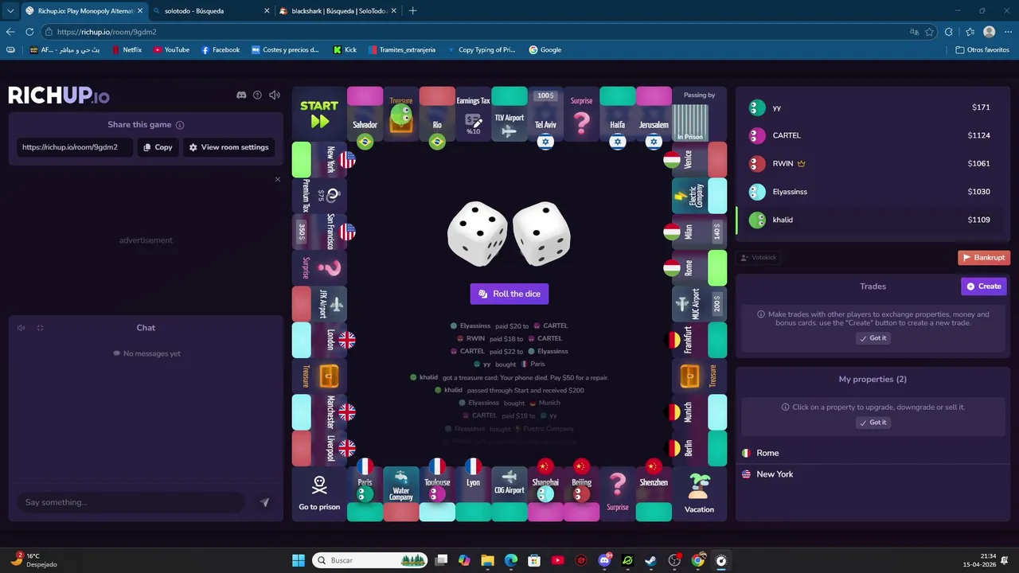
Task: Open the New York property in My properties
Action: coord(873,474)
